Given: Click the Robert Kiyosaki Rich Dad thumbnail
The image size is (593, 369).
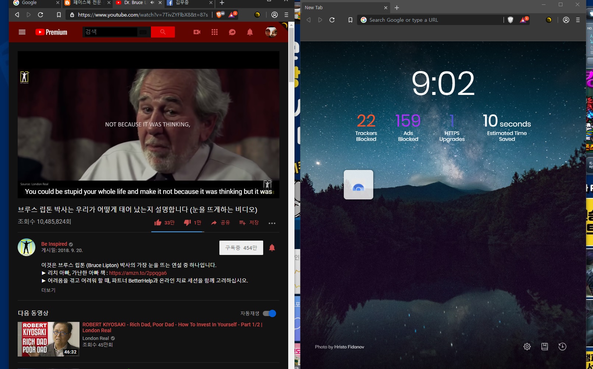Looking at the screenshot, I should pyautogui.click(x=49, y=339).
